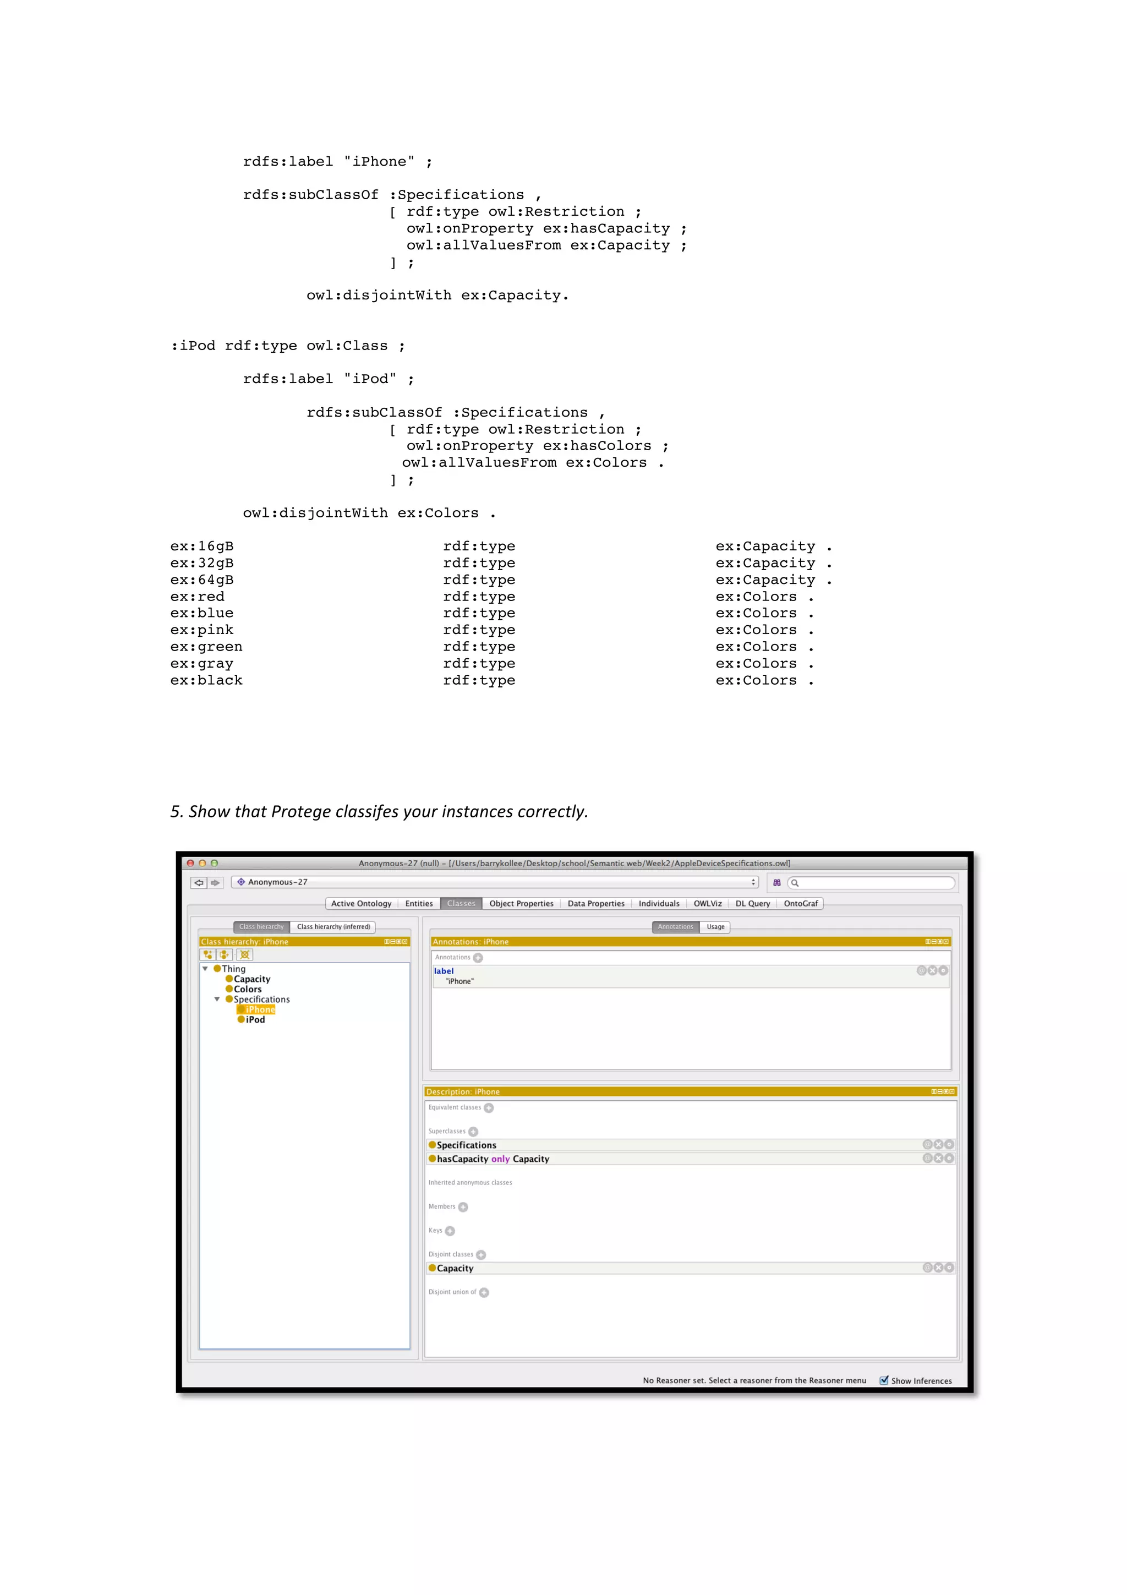This screenshot has height=1595, width=1127.
Task: Add a superclass with plus icon
Action: pos(473,1132)
